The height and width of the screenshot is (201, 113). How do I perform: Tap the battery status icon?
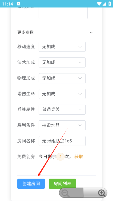110,3
